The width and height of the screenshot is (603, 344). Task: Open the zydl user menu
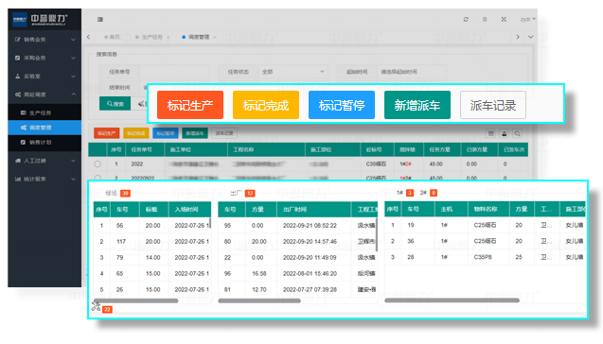click(x=527, y=19)
